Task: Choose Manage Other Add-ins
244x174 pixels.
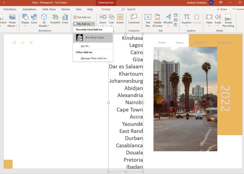Action: (94, 58)
